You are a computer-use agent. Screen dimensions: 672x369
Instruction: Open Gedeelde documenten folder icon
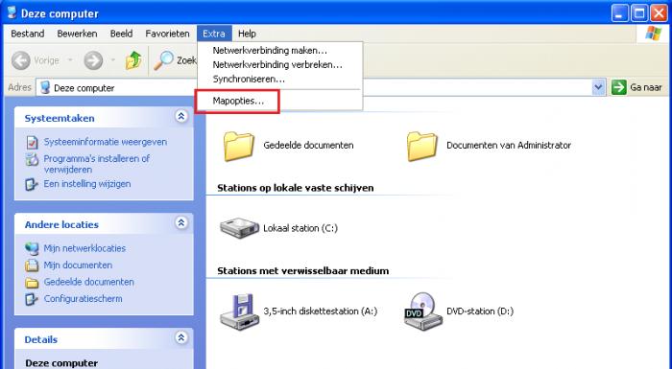tap(239, 146)
